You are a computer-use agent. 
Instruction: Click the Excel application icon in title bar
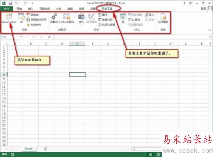coord(4,3)
